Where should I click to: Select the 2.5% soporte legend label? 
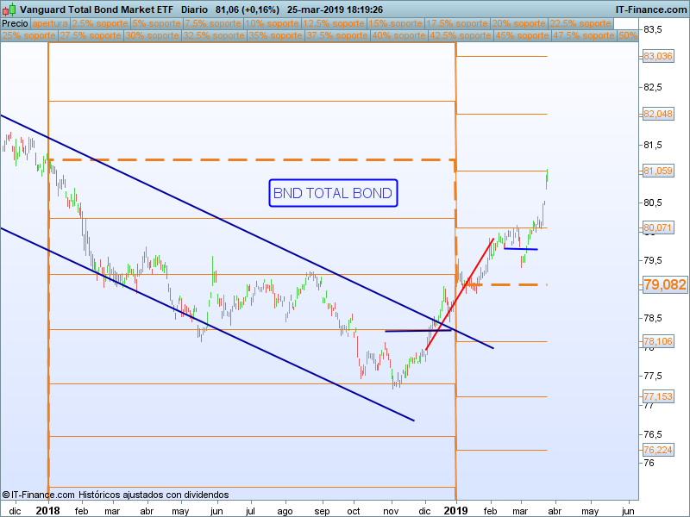pos(100,23)
